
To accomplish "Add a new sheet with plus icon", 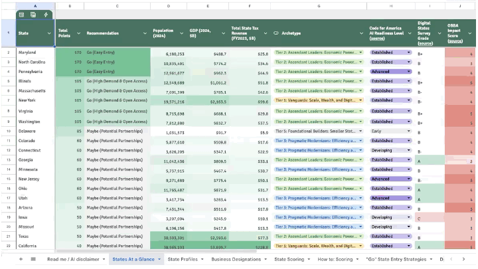I will 21,259.
